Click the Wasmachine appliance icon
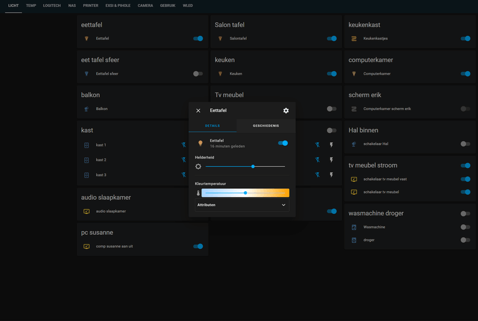The image size is (478, 321). point(354,227)
